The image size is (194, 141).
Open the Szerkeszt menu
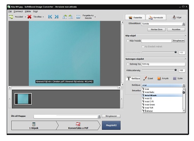18,12
